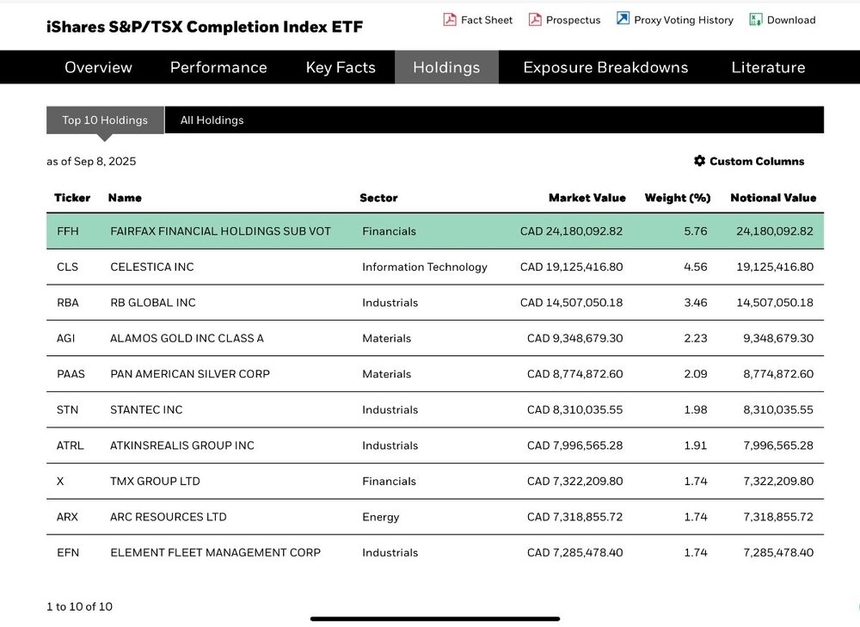Select ALAMOS GOLD INC CLASS A name
Screen dimensions: 860x627
tap(187, 338)
